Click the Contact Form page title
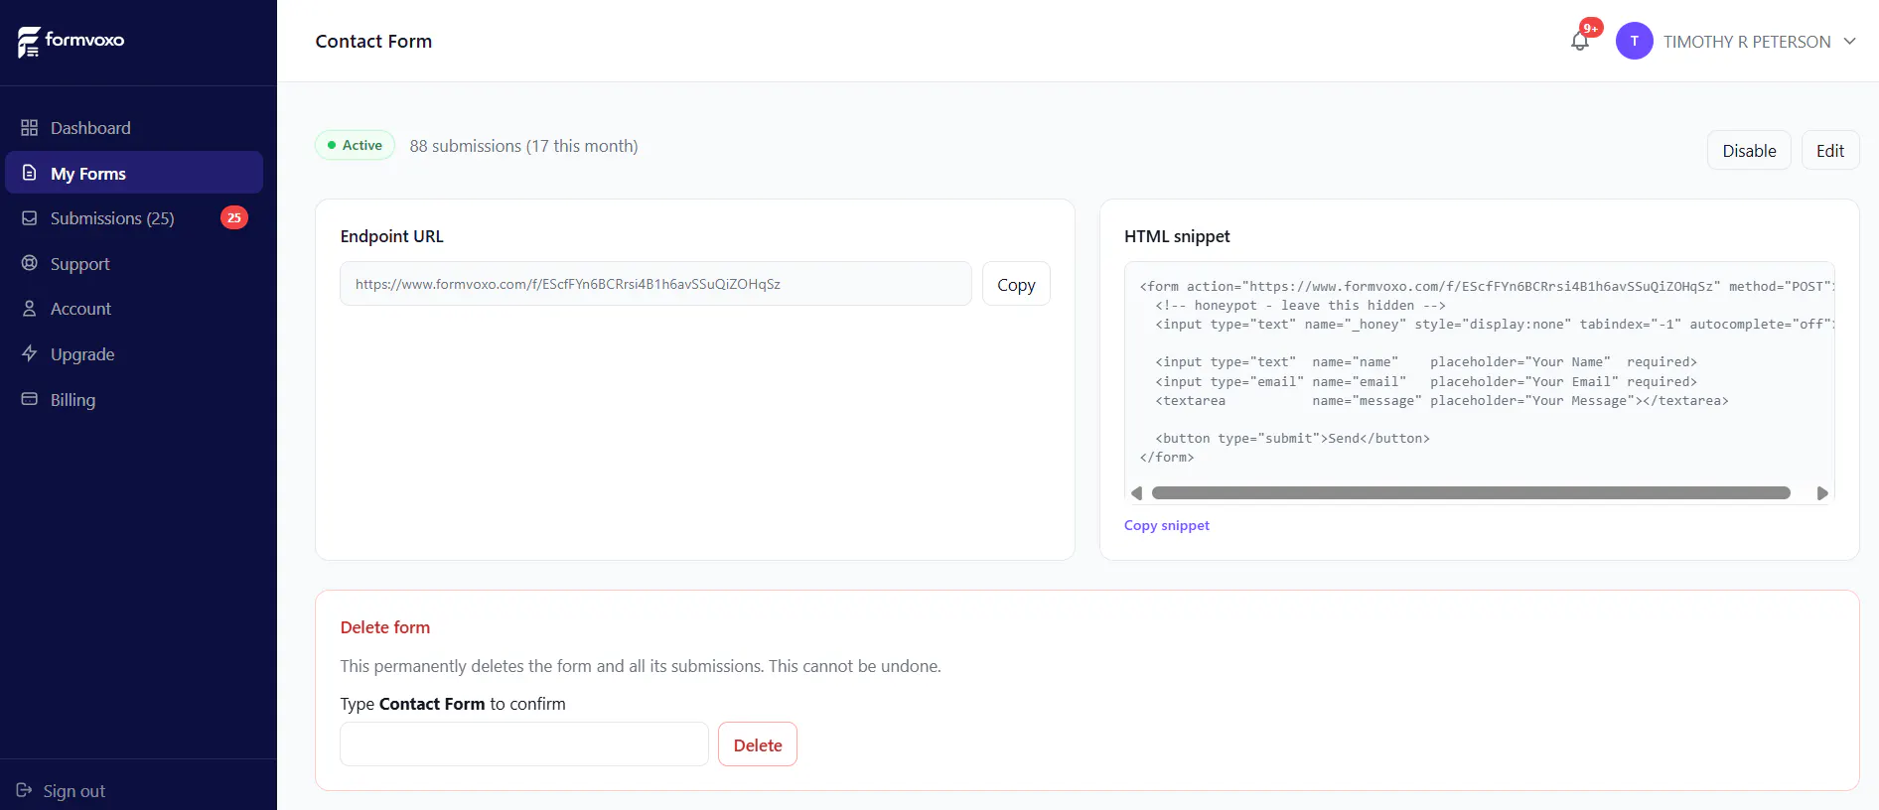1879x810 pixels. 373,41
